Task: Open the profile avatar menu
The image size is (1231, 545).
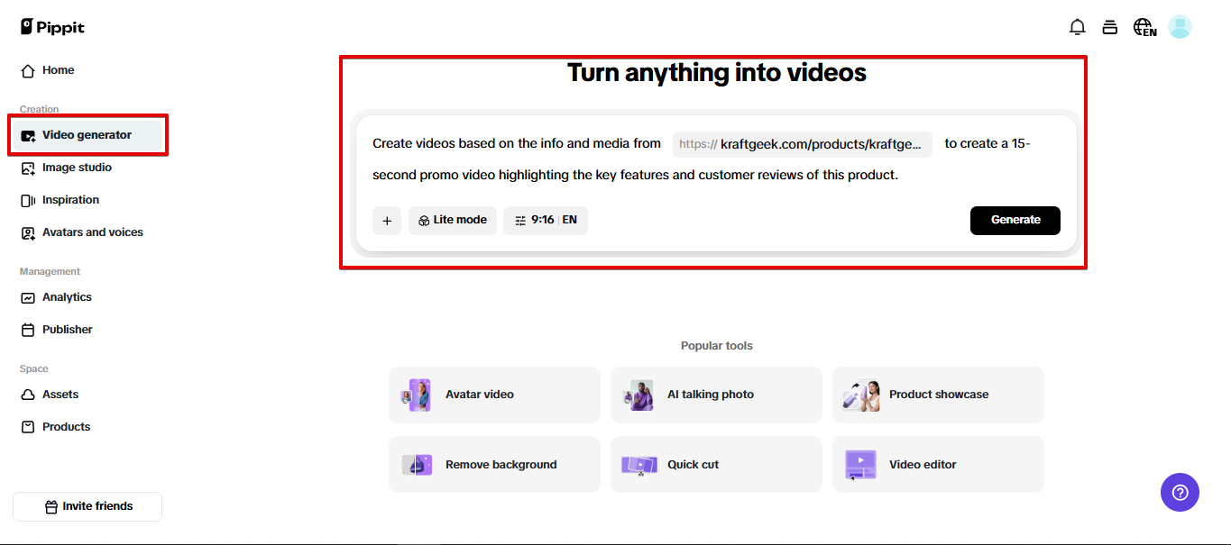Action: click(x=1180, y=26)
